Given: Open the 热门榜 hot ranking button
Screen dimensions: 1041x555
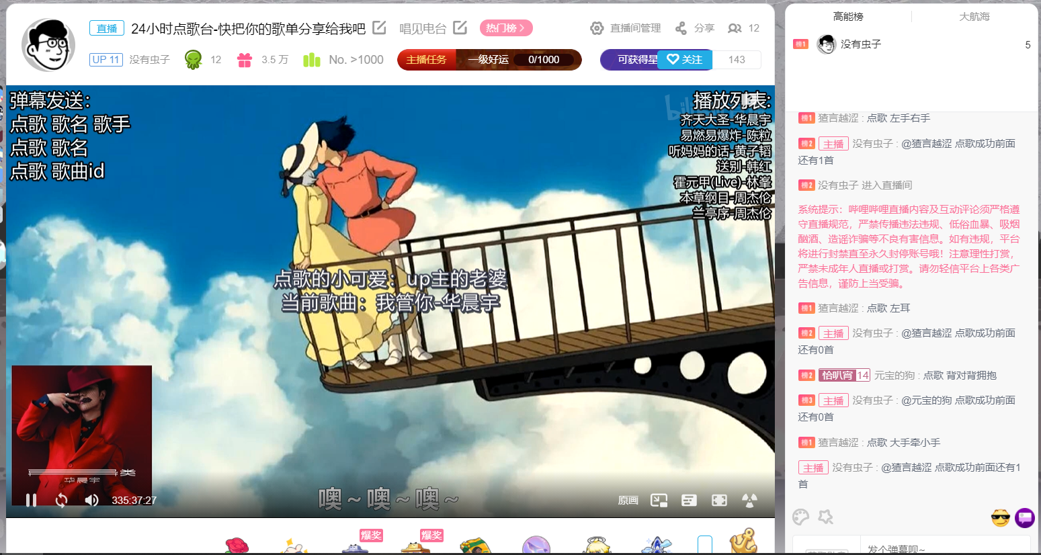Looking at the screenshot, I should pos(506,28).
